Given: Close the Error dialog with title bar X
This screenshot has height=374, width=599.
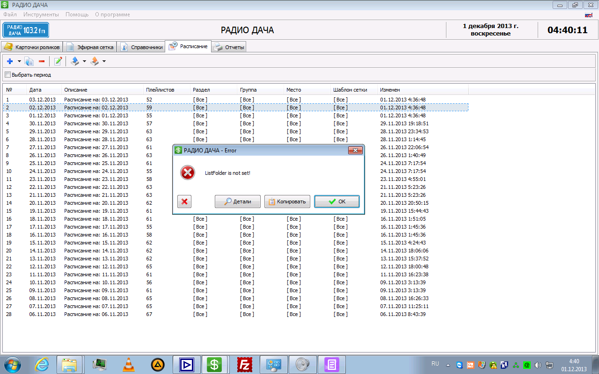Looking at the screenshot, I should (x=355, y=150).
